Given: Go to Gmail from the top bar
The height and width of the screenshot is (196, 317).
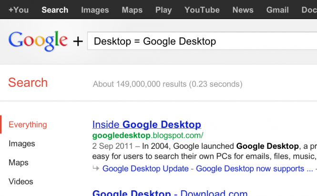Looking at the screenshot, I should point(277,10).
